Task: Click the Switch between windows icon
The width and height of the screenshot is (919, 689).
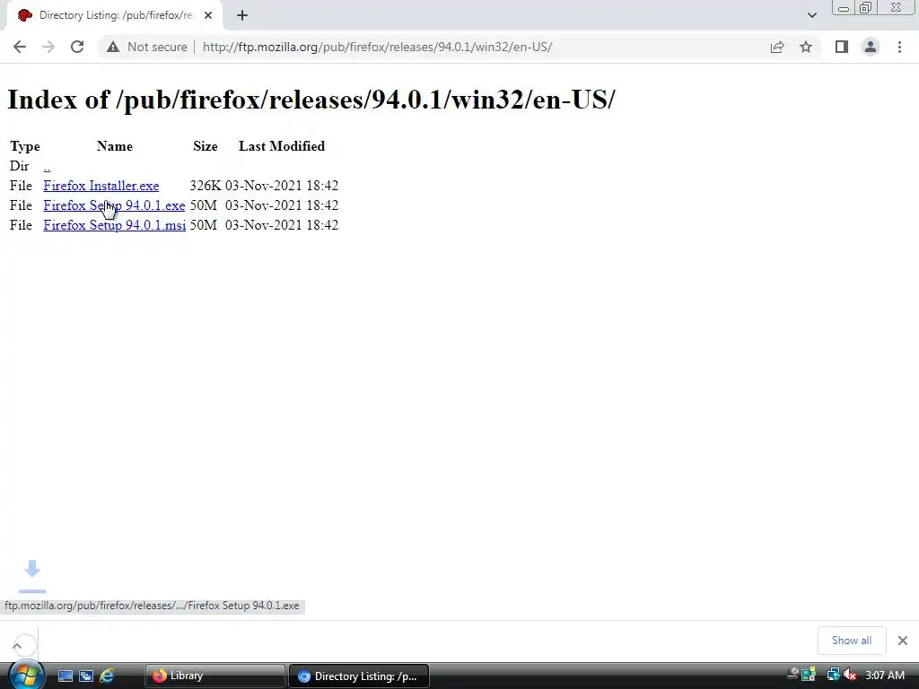Action: (86, 676)
